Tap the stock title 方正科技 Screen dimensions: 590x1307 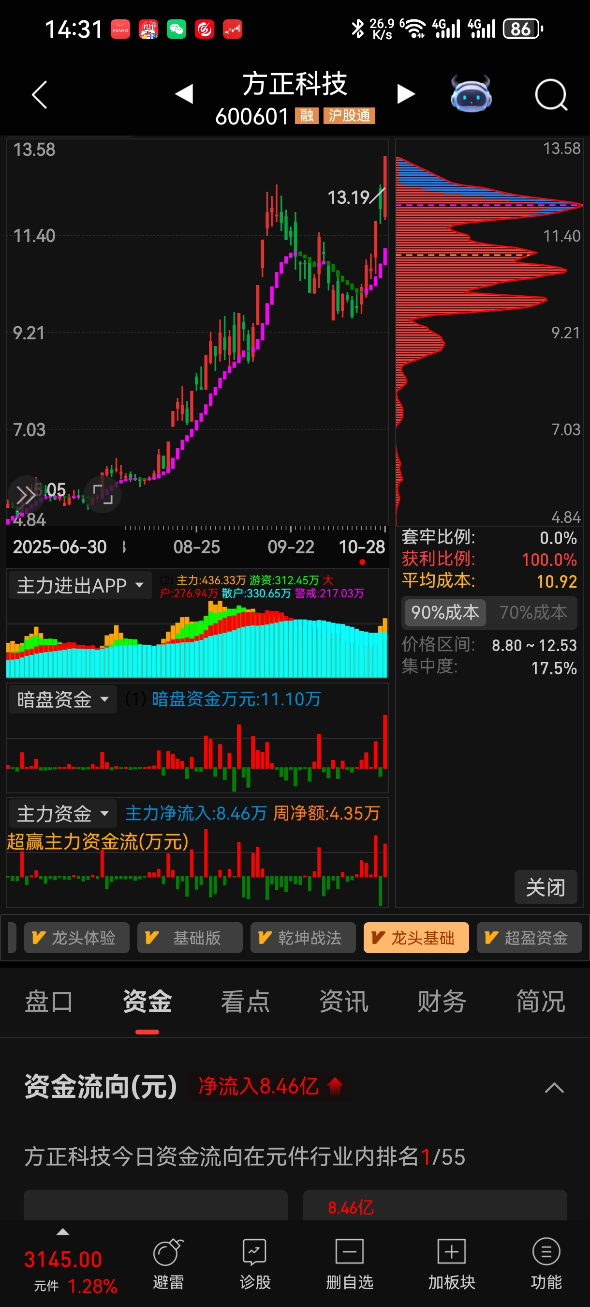point(295,84)
